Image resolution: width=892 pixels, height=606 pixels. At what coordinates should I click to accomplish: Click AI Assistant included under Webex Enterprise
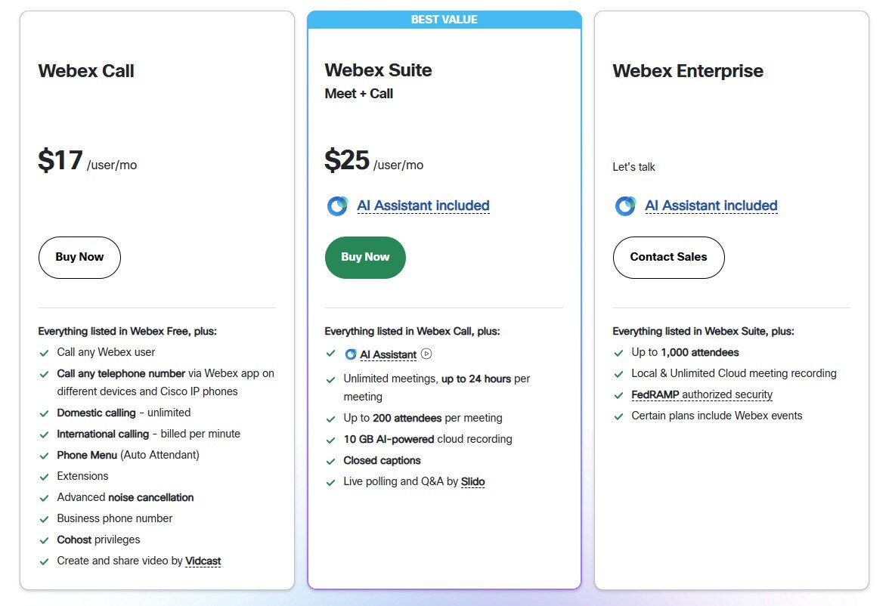click(x=711, y=206)
